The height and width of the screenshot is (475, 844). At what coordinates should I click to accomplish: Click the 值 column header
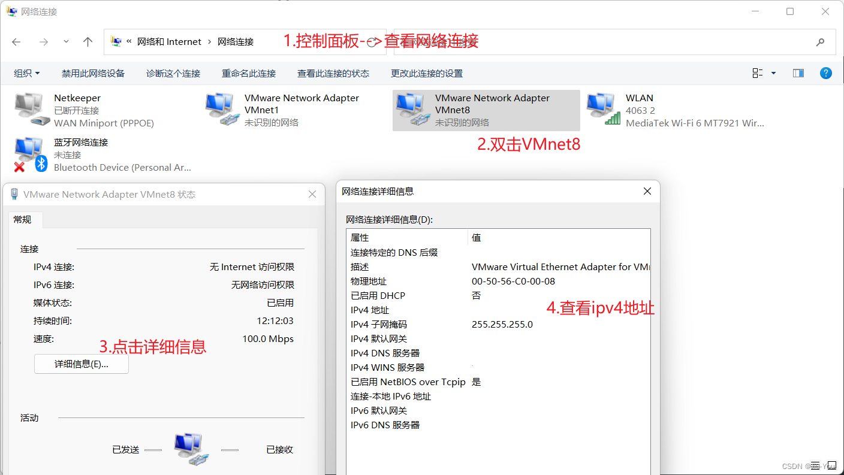click(559, 238)
